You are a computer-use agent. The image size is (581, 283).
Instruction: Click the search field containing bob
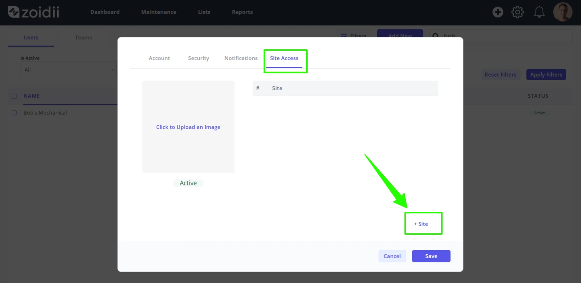coord(501,36)
